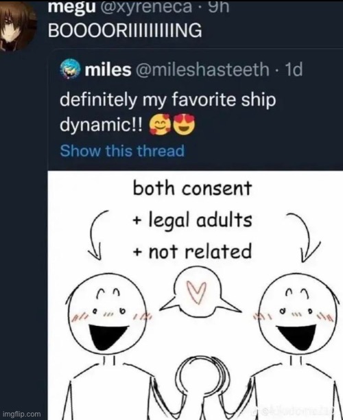The image size is (343, 420).
Task: Open the attached cartoon image
Action: 196,295
